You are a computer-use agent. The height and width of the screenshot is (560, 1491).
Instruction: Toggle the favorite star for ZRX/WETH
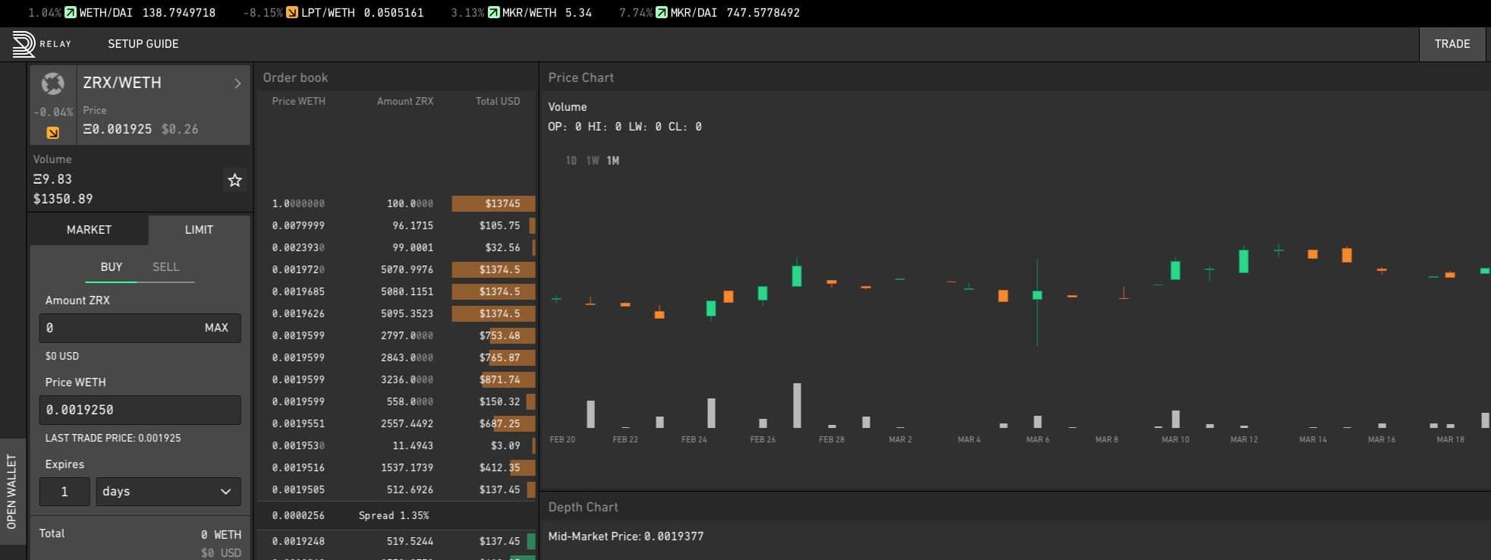click(234, 180)
